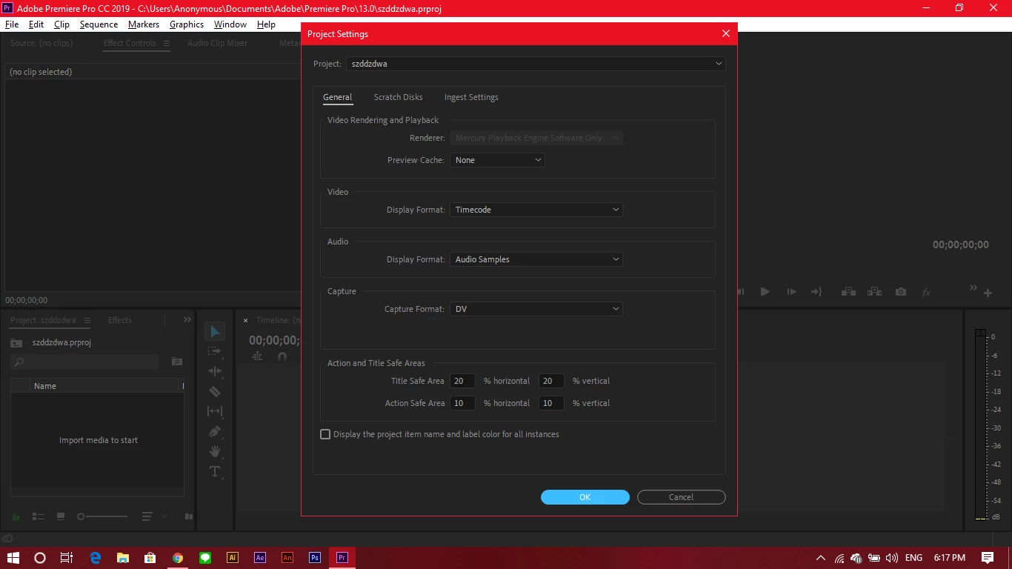The image size is (1012, 569).
Task: Toggle the global FX mute icon
Action: tap(926, 293)
